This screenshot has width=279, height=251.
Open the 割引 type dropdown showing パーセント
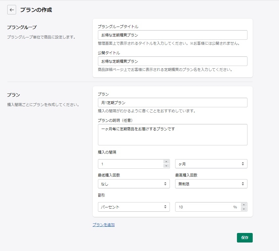tap(134, 207)
